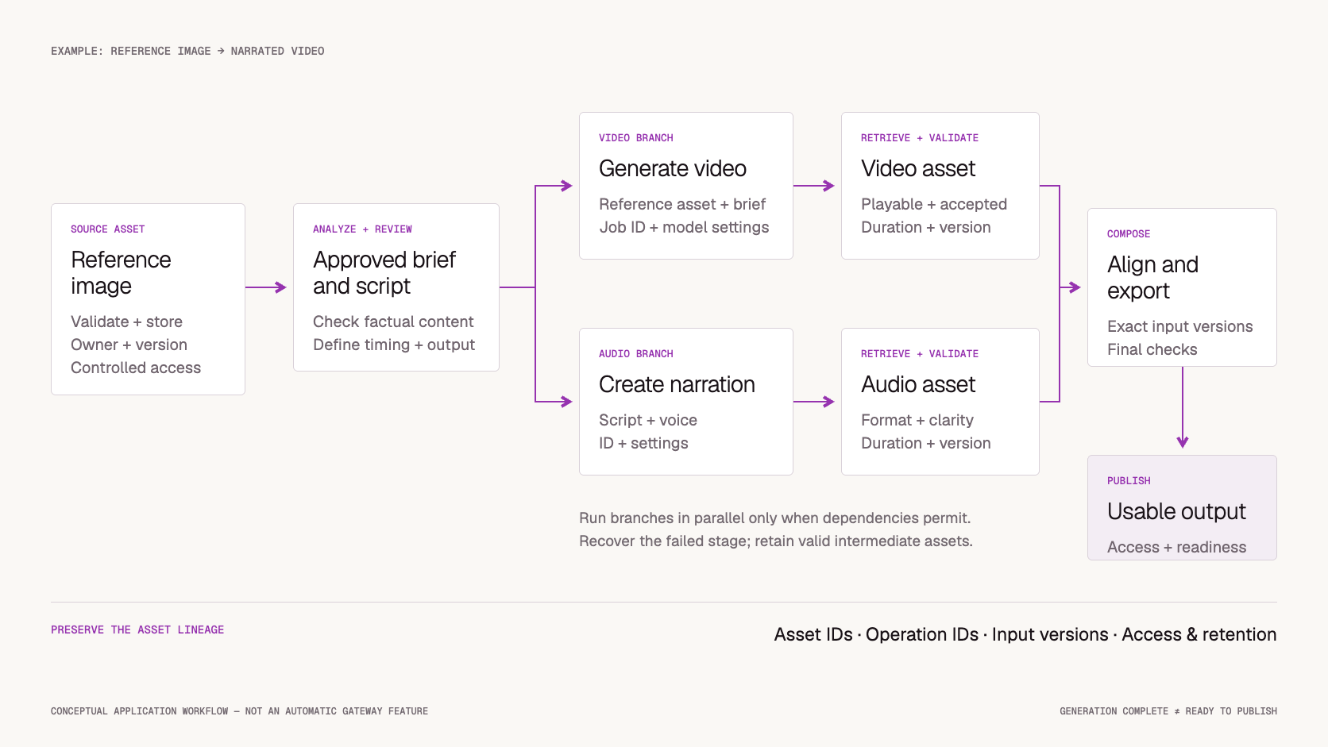
Task: Click the 'VIDEO BRANCH' label
Action: [x=636, y=138]
